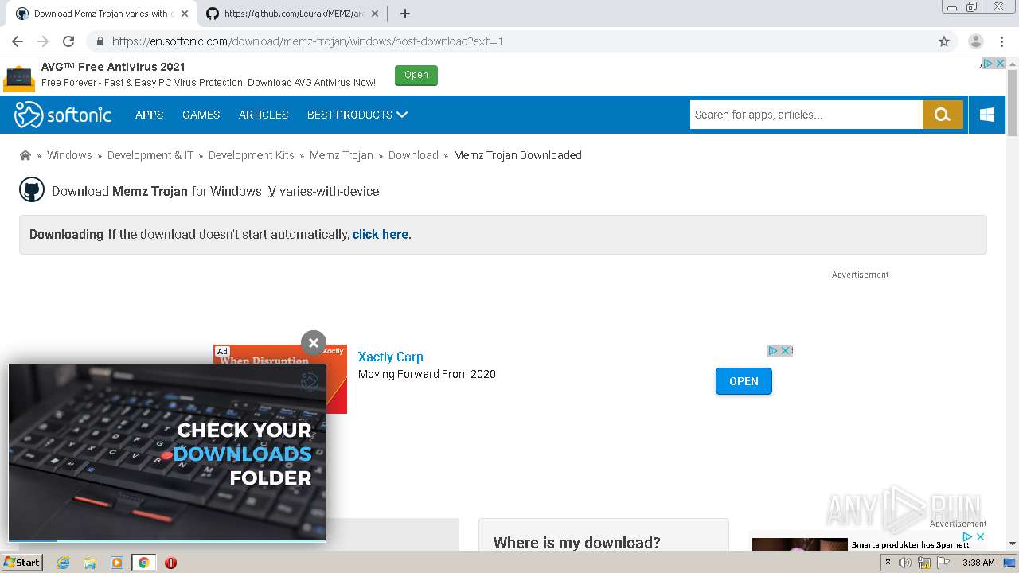Close the floating video popup

314,343
